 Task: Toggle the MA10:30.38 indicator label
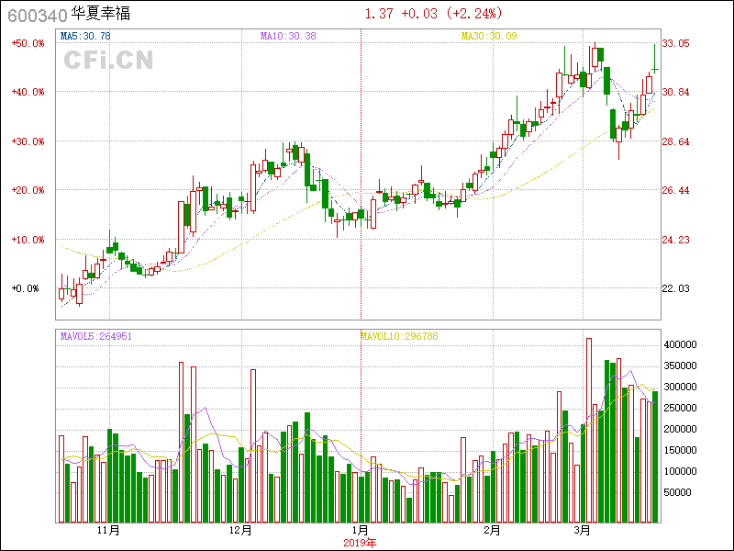pos(288,36)
